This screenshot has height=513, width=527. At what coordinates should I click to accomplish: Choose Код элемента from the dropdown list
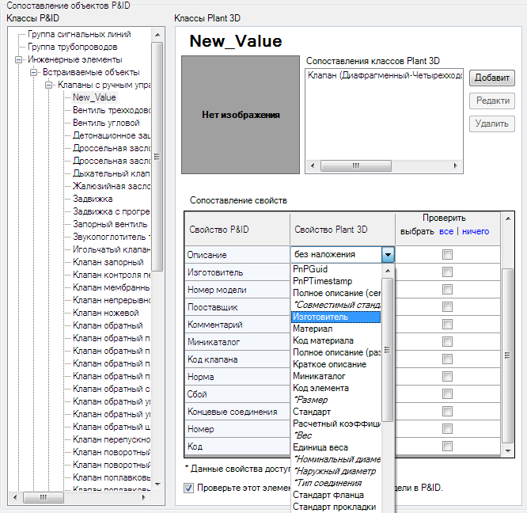[x=320, y=388]
